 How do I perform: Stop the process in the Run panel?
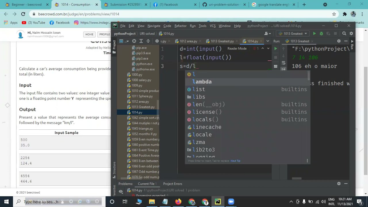click(x=275, y=57)
